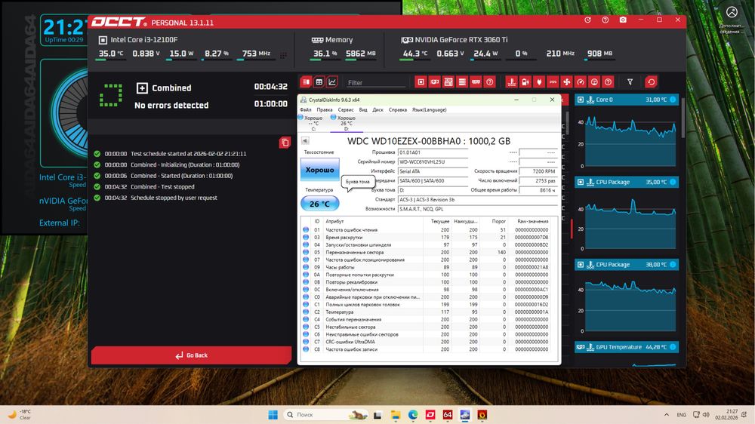Image resolution: width=755 pixels, height=424 pixels.
Task: Switch OCCT monitoring to the table view icon
Action: (319, 82)
